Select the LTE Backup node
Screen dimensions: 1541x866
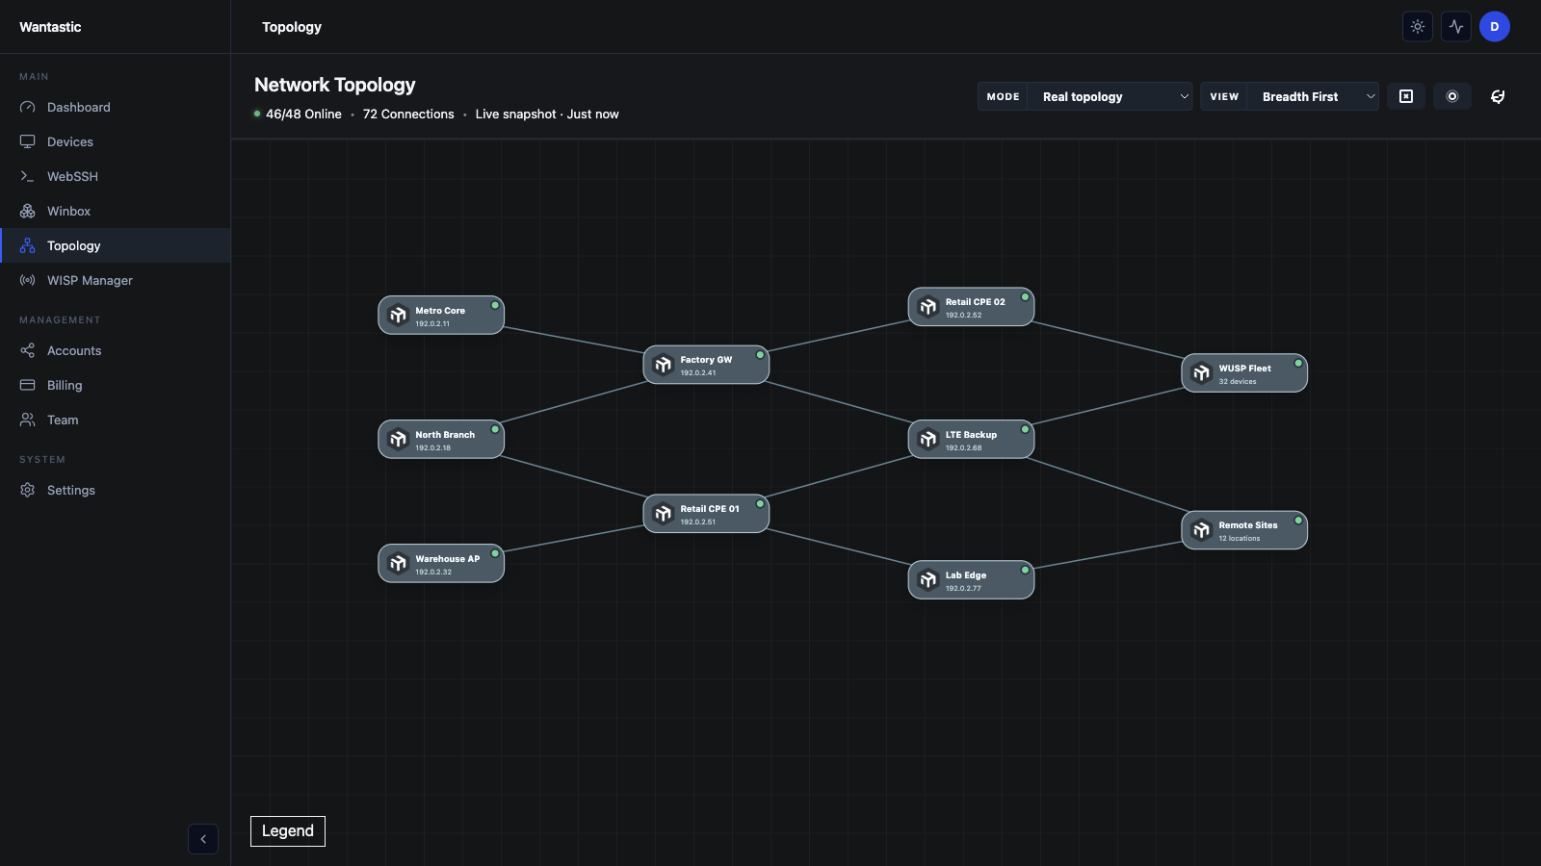coord(971,439)
